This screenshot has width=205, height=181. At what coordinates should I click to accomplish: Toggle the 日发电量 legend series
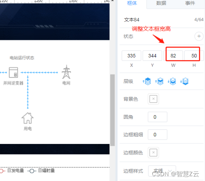(x=12, y=171)
